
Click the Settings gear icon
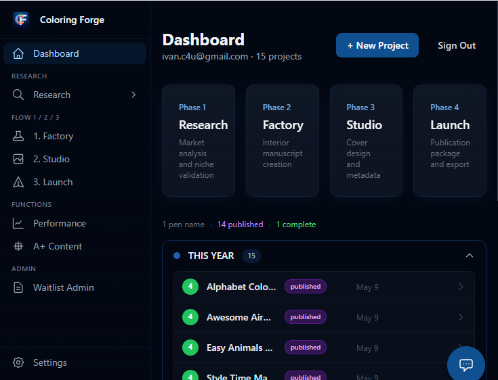pyautogui.click(x=18, y=362)
